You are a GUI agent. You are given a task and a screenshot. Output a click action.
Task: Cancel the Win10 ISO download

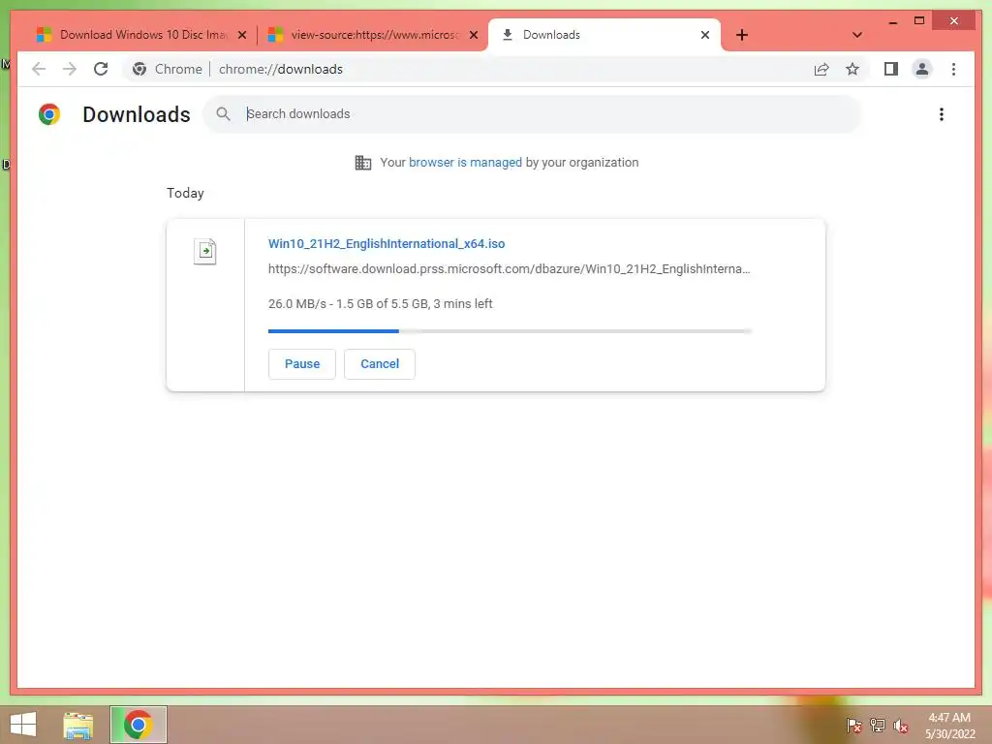tap(380, 364)
